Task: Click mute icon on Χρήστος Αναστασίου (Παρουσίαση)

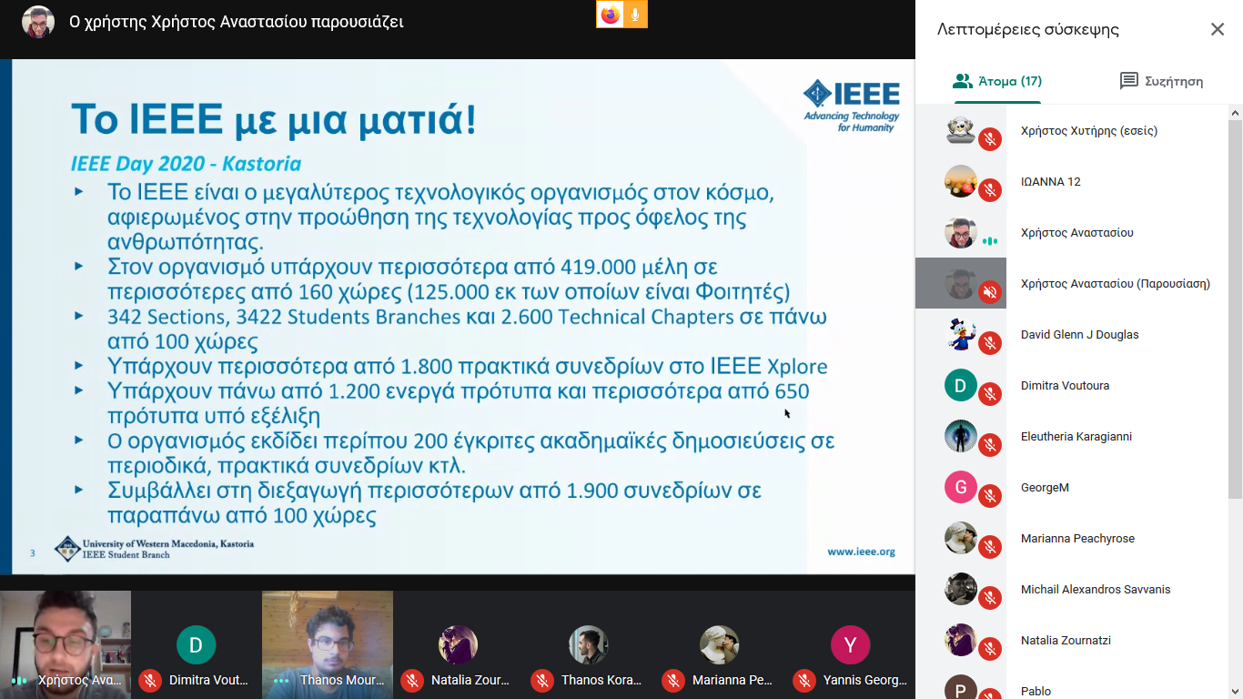Action: click(x=990, y=292)
